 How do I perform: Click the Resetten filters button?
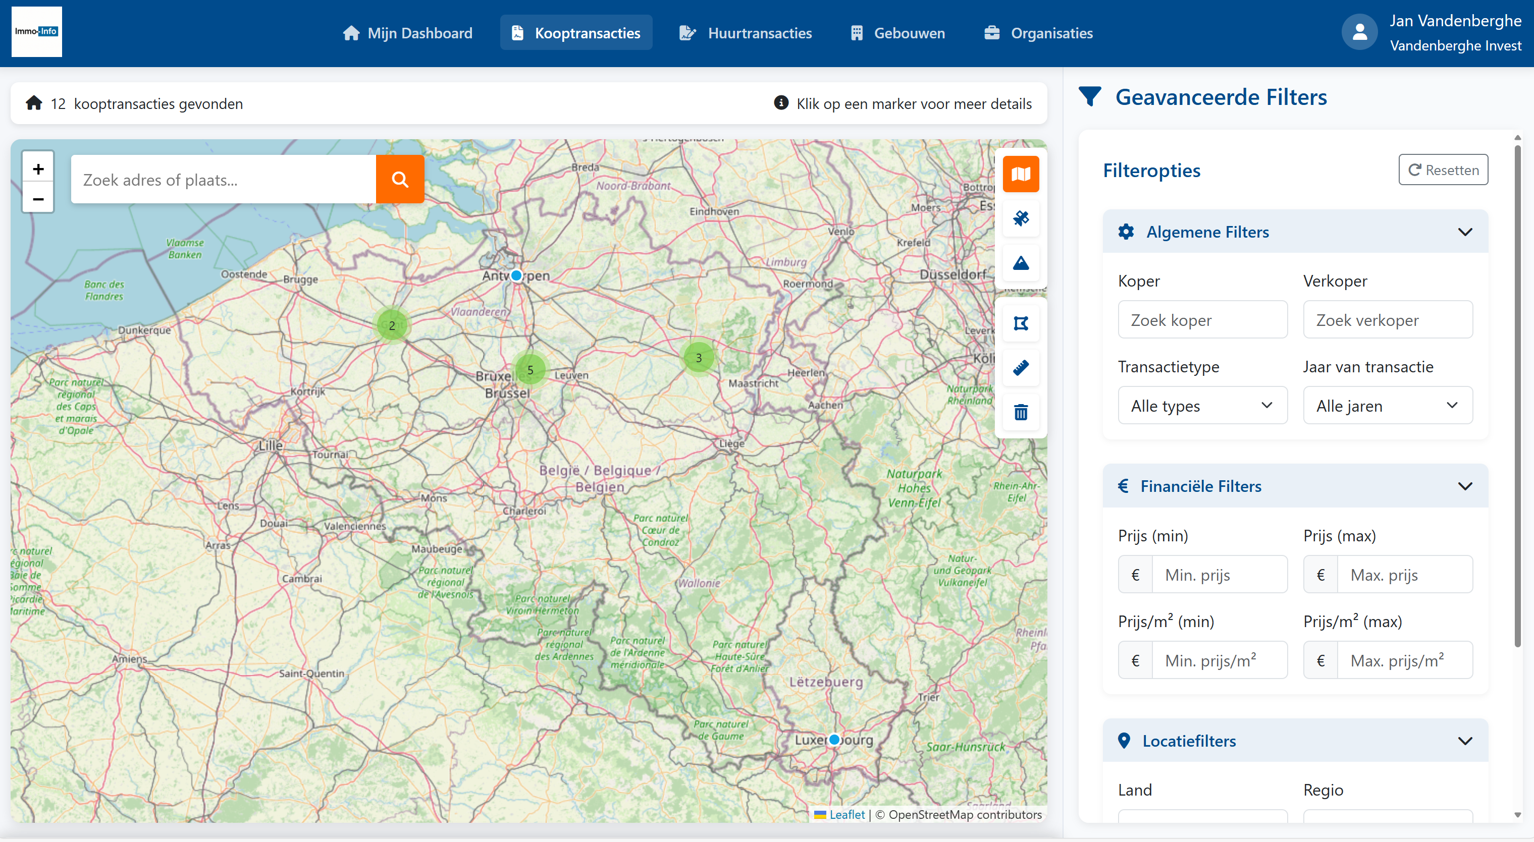click(x=1443, y=170)
